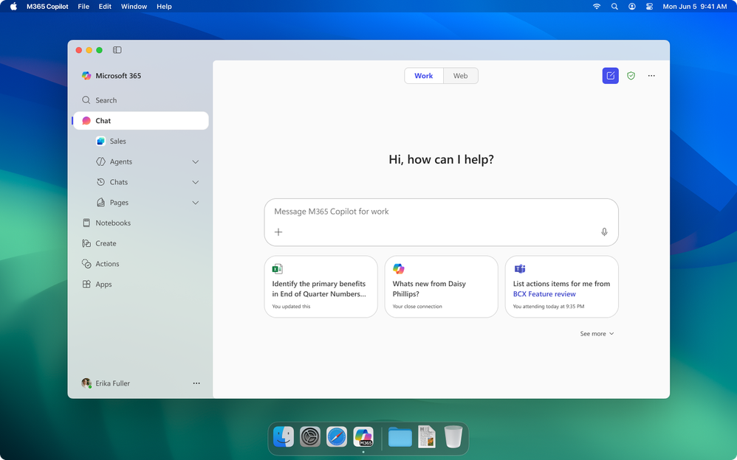737x460 pixels.
Task: Open the Edit menu in menu bar
Action: coord(105,7)
